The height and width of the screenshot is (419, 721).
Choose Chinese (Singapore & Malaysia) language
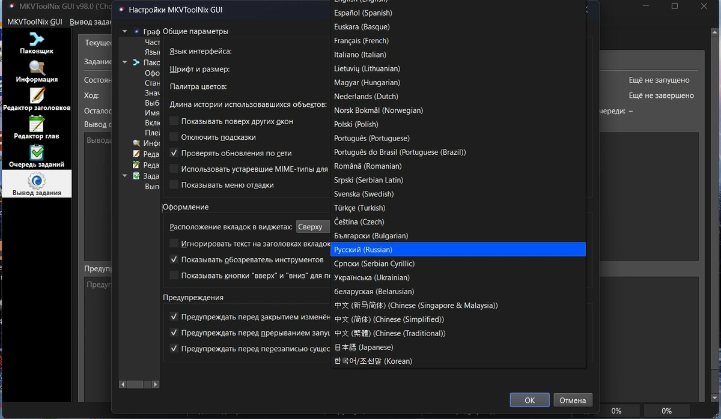tap(458, 305)
